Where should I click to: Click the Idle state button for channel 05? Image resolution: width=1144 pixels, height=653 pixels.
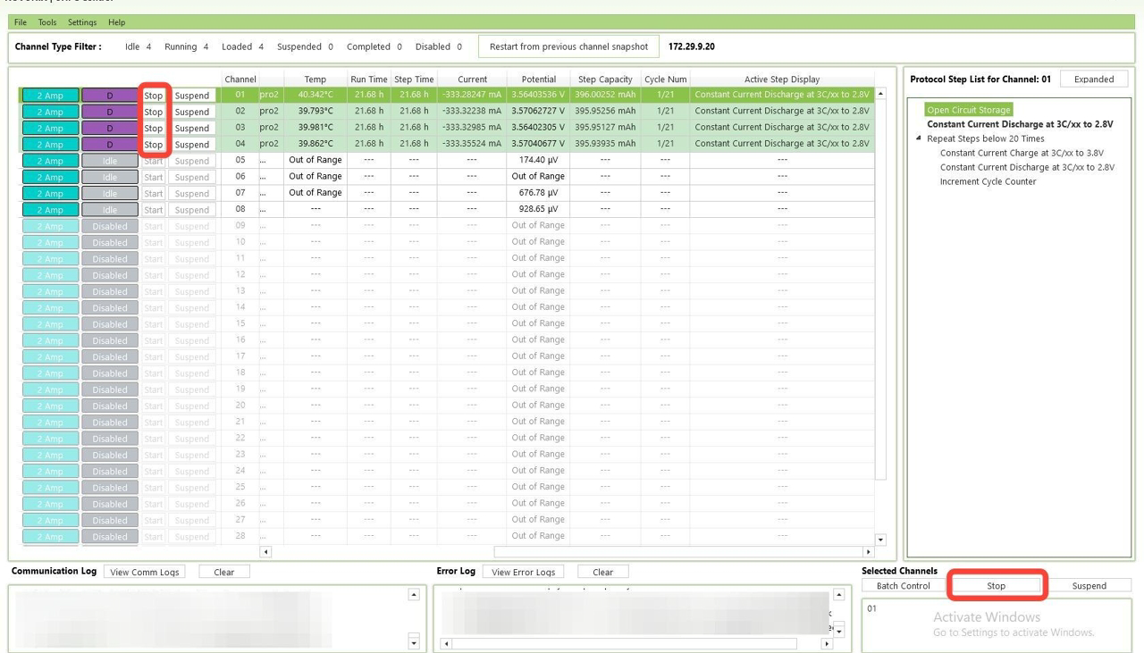110,162
